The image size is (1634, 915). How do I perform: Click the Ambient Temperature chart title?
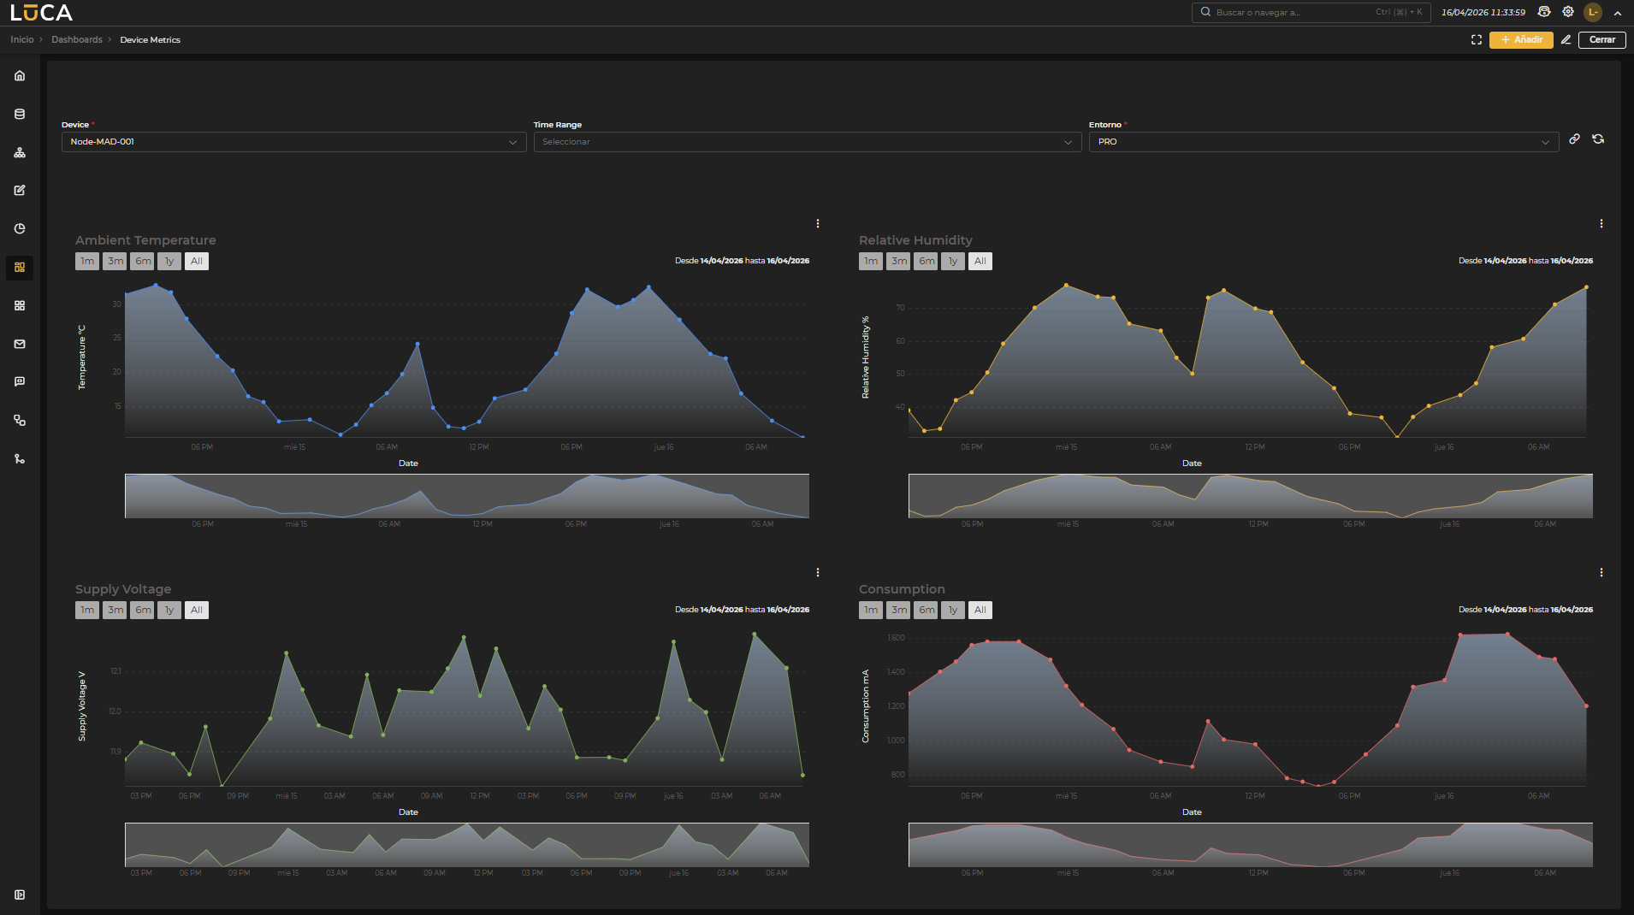pyautogui.click(x=145, y=240)
